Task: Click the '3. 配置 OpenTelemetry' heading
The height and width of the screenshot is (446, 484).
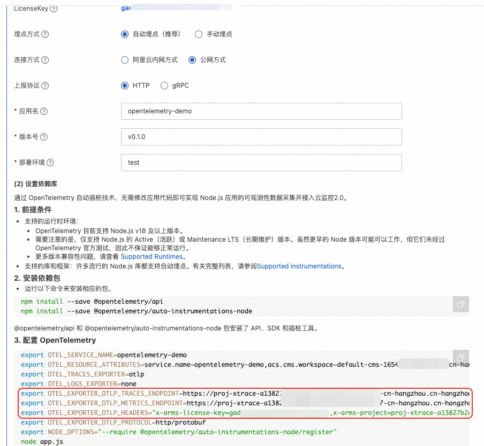Action: pos(55,340)
